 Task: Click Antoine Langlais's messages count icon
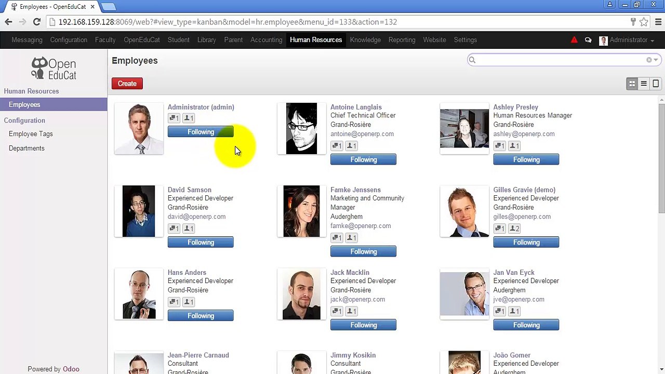[x=337, y=146]
